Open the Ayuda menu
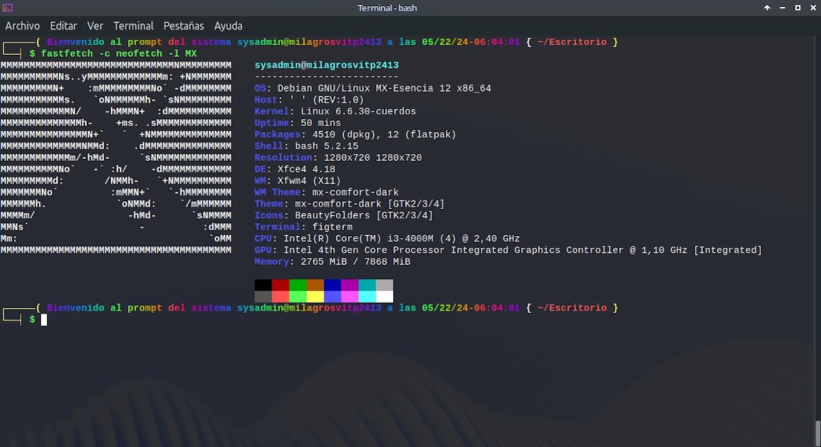This screenshot has height=447, width=821. [228, 25]
